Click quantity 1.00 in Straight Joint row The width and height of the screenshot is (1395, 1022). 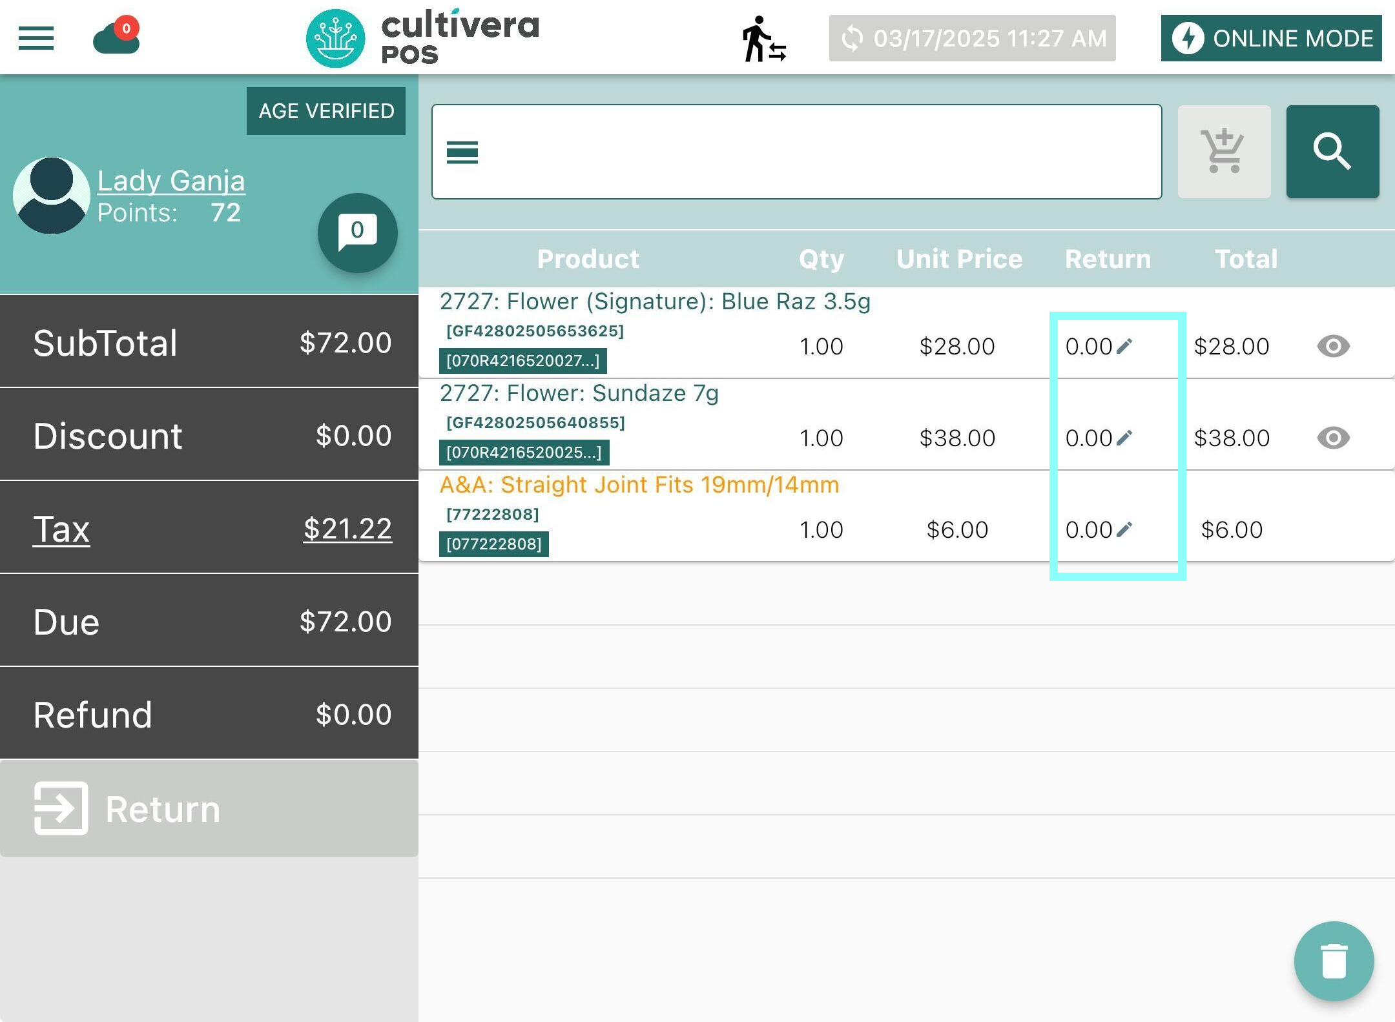coord(821,529)
